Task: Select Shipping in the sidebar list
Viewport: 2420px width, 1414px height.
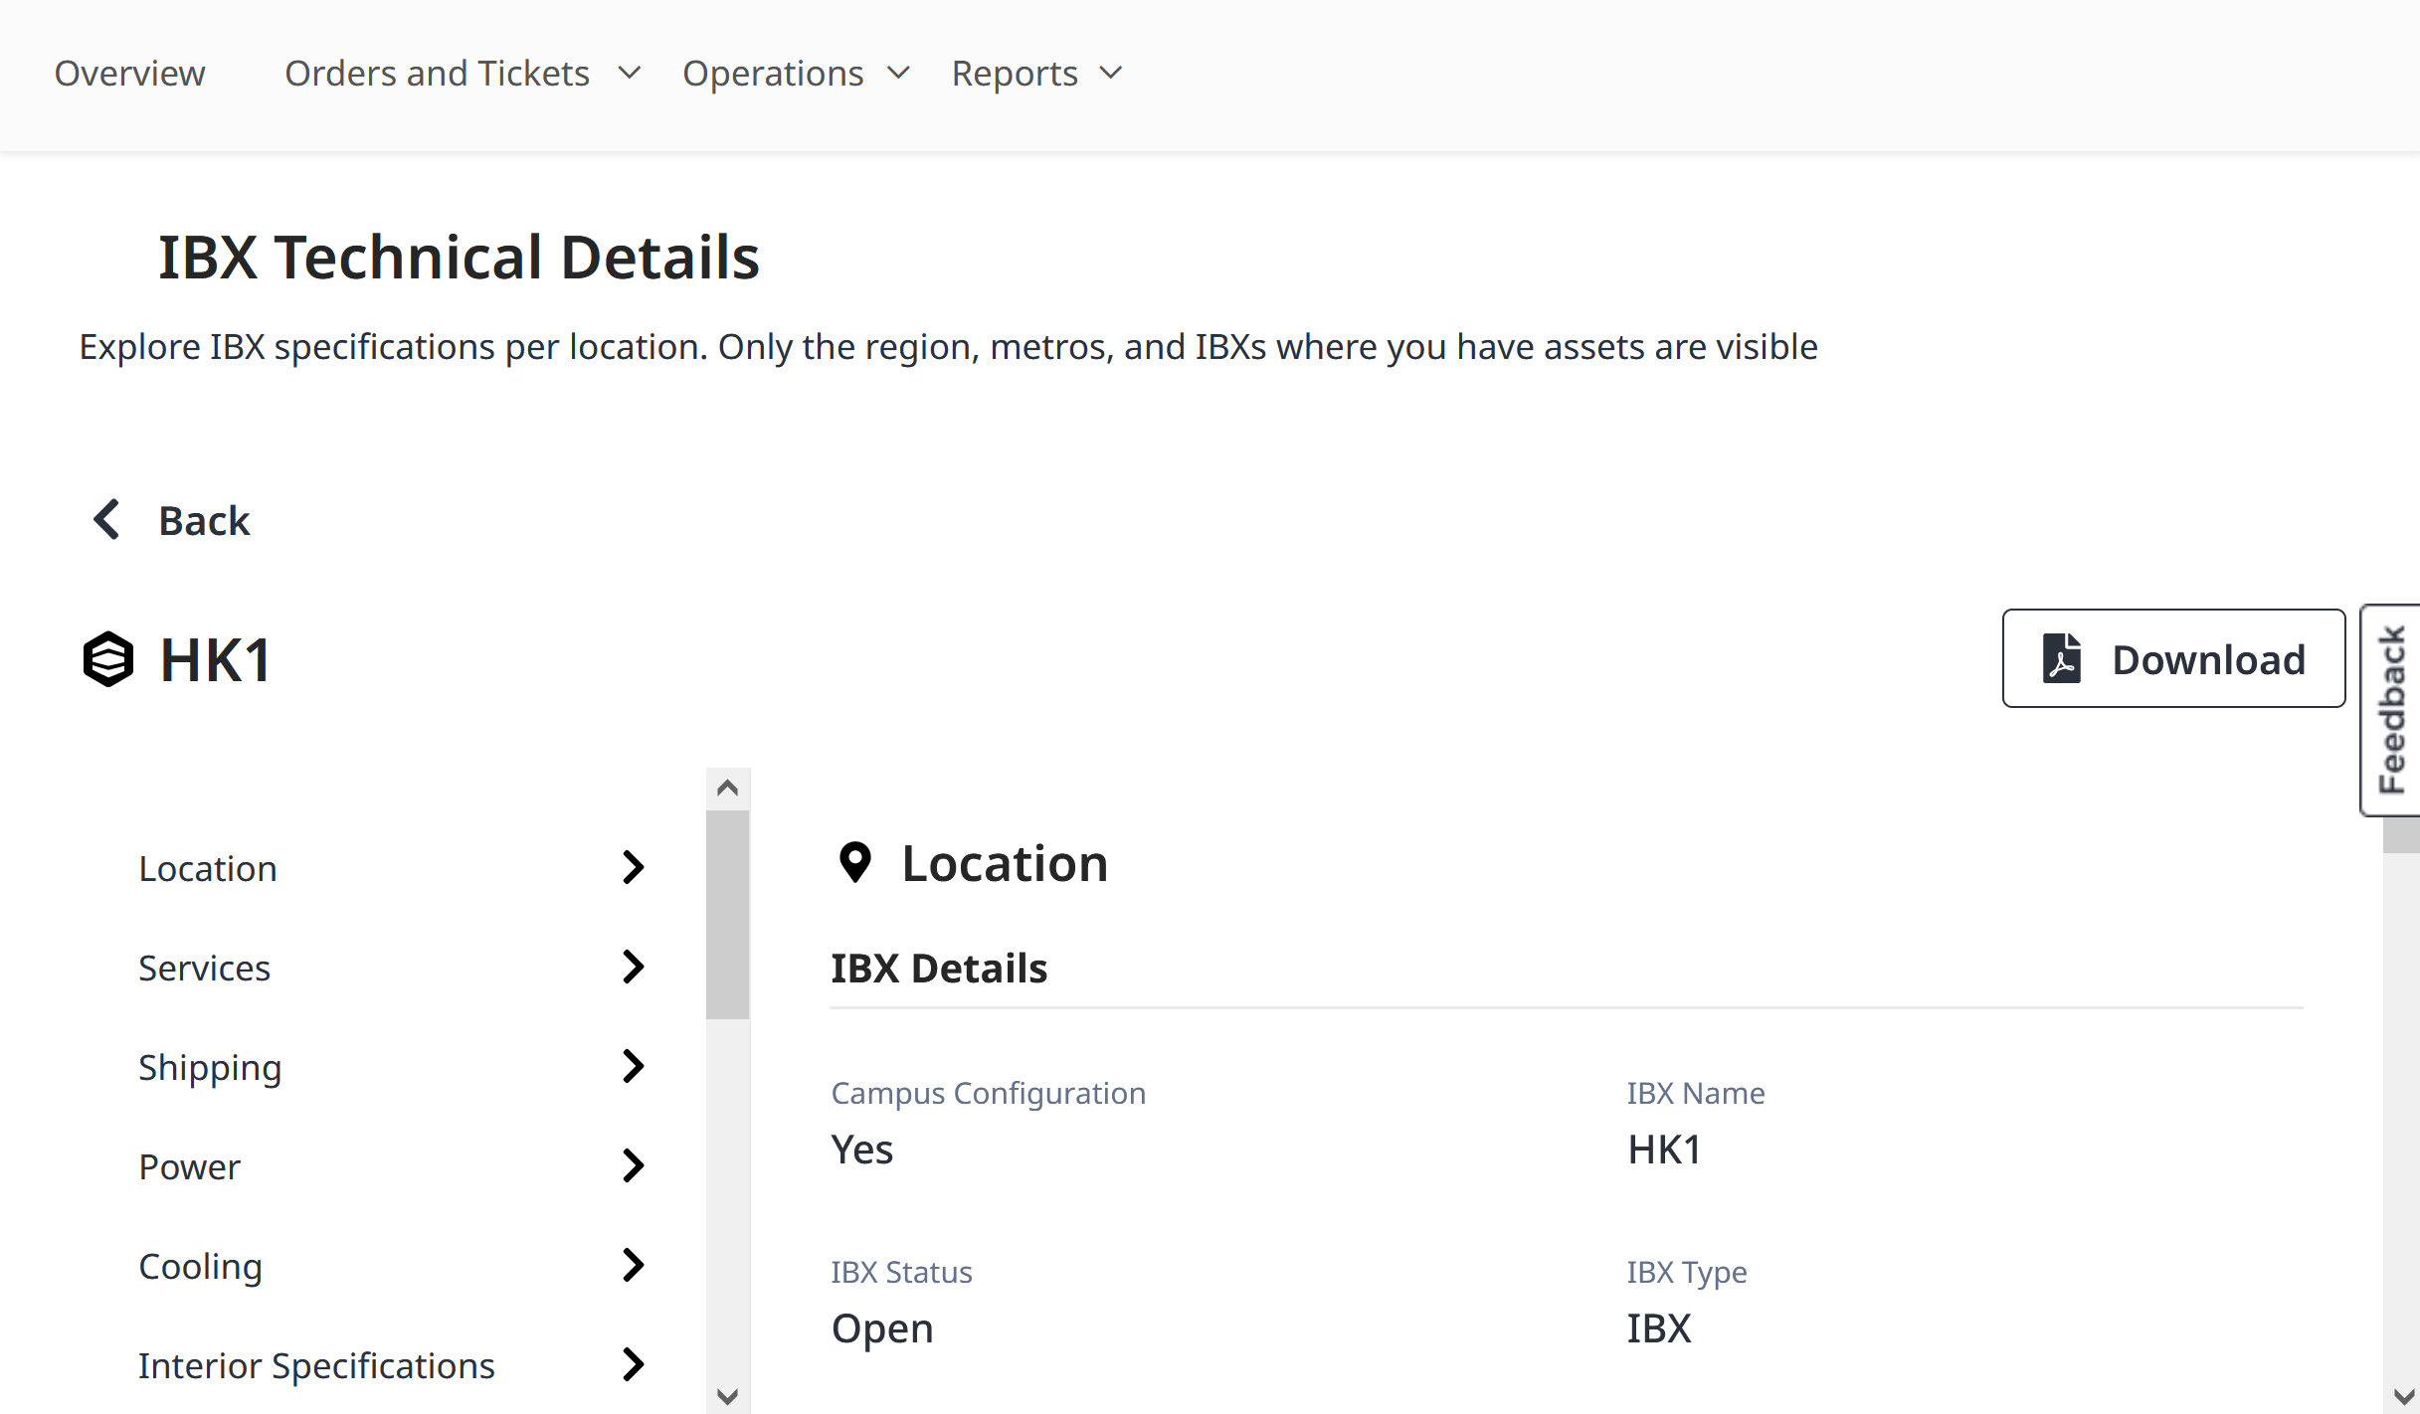Action: (392, 1067)
